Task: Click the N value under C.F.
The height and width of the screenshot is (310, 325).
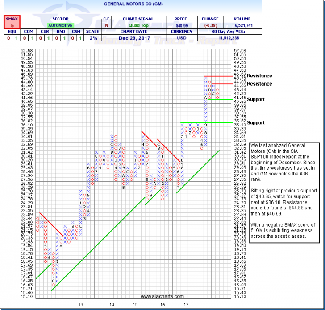Action: (107, 25)
